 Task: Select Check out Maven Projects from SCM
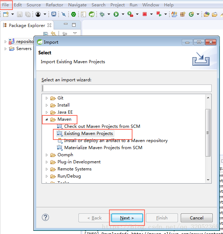(102, 126)
